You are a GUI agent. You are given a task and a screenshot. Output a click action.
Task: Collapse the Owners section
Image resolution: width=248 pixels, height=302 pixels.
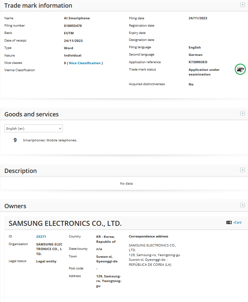click(242, 205)
